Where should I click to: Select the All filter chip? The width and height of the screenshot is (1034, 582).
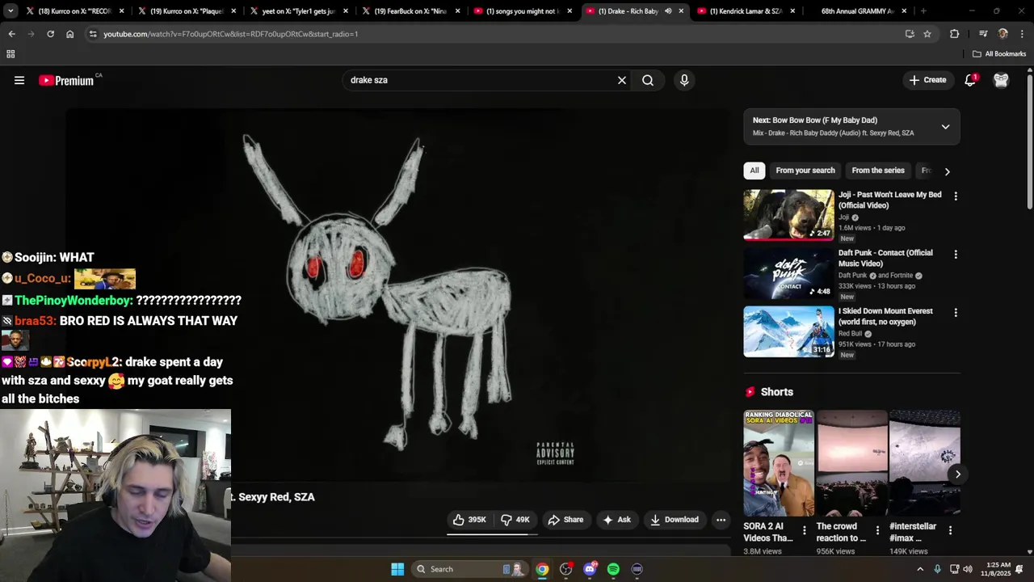(754, 171)
